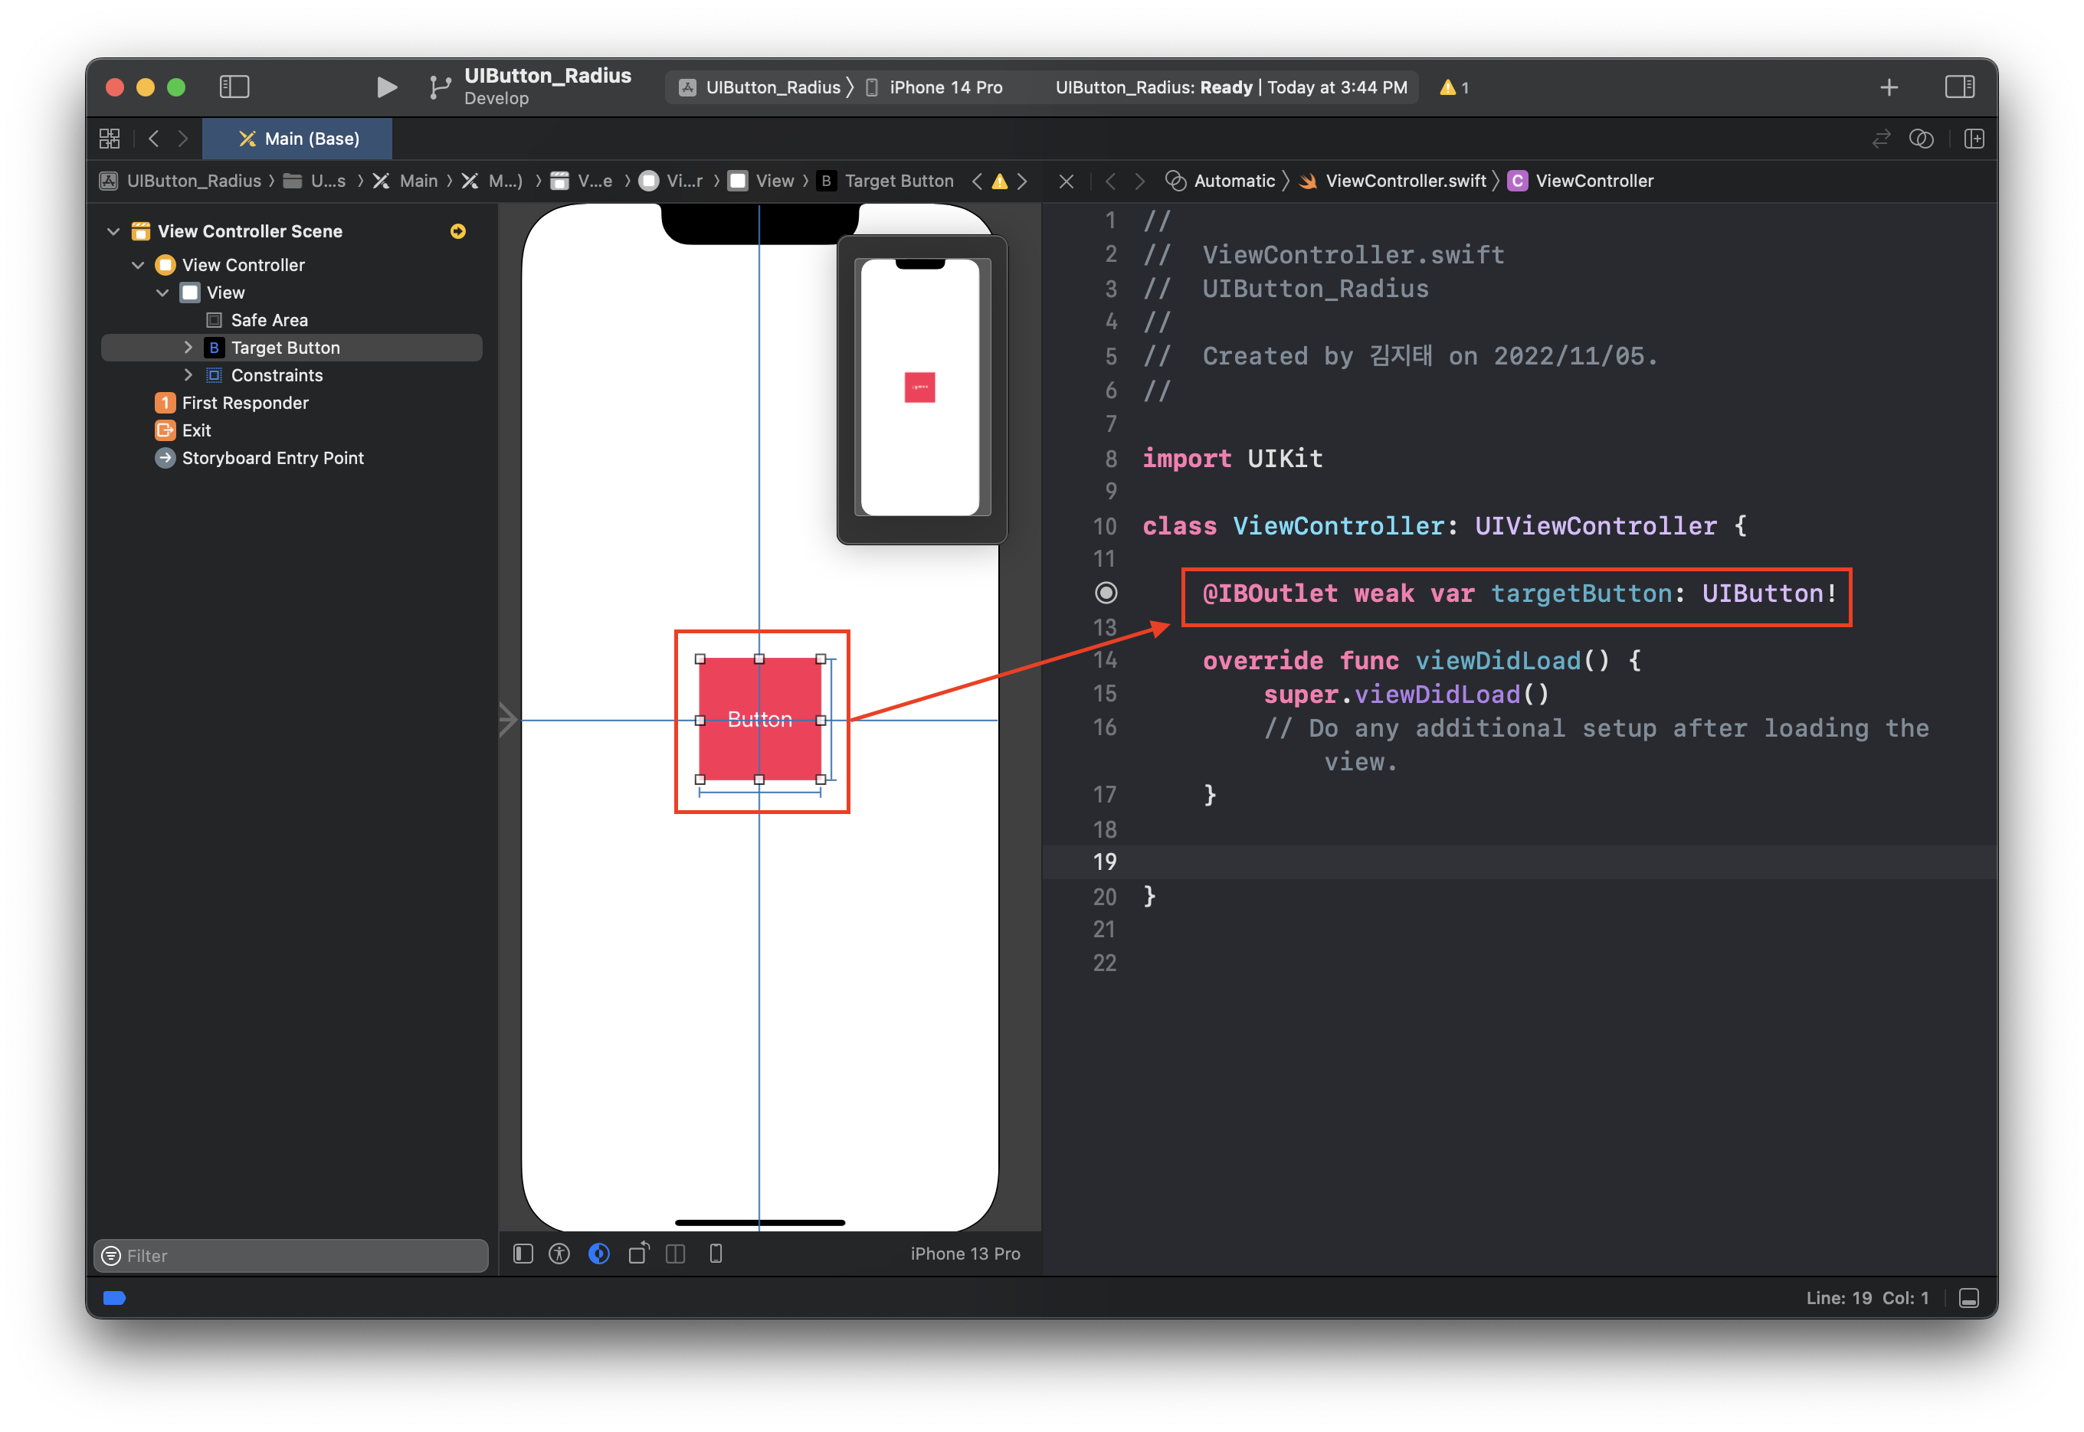Toggle the right inspector panel

[x=1958, y=87]
